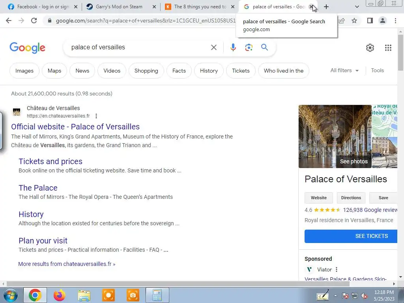Viewport: 404px width, 303px height.
Task: Go forward with the forward arrow
Action: pyautogui.click(x=21, y=21)
